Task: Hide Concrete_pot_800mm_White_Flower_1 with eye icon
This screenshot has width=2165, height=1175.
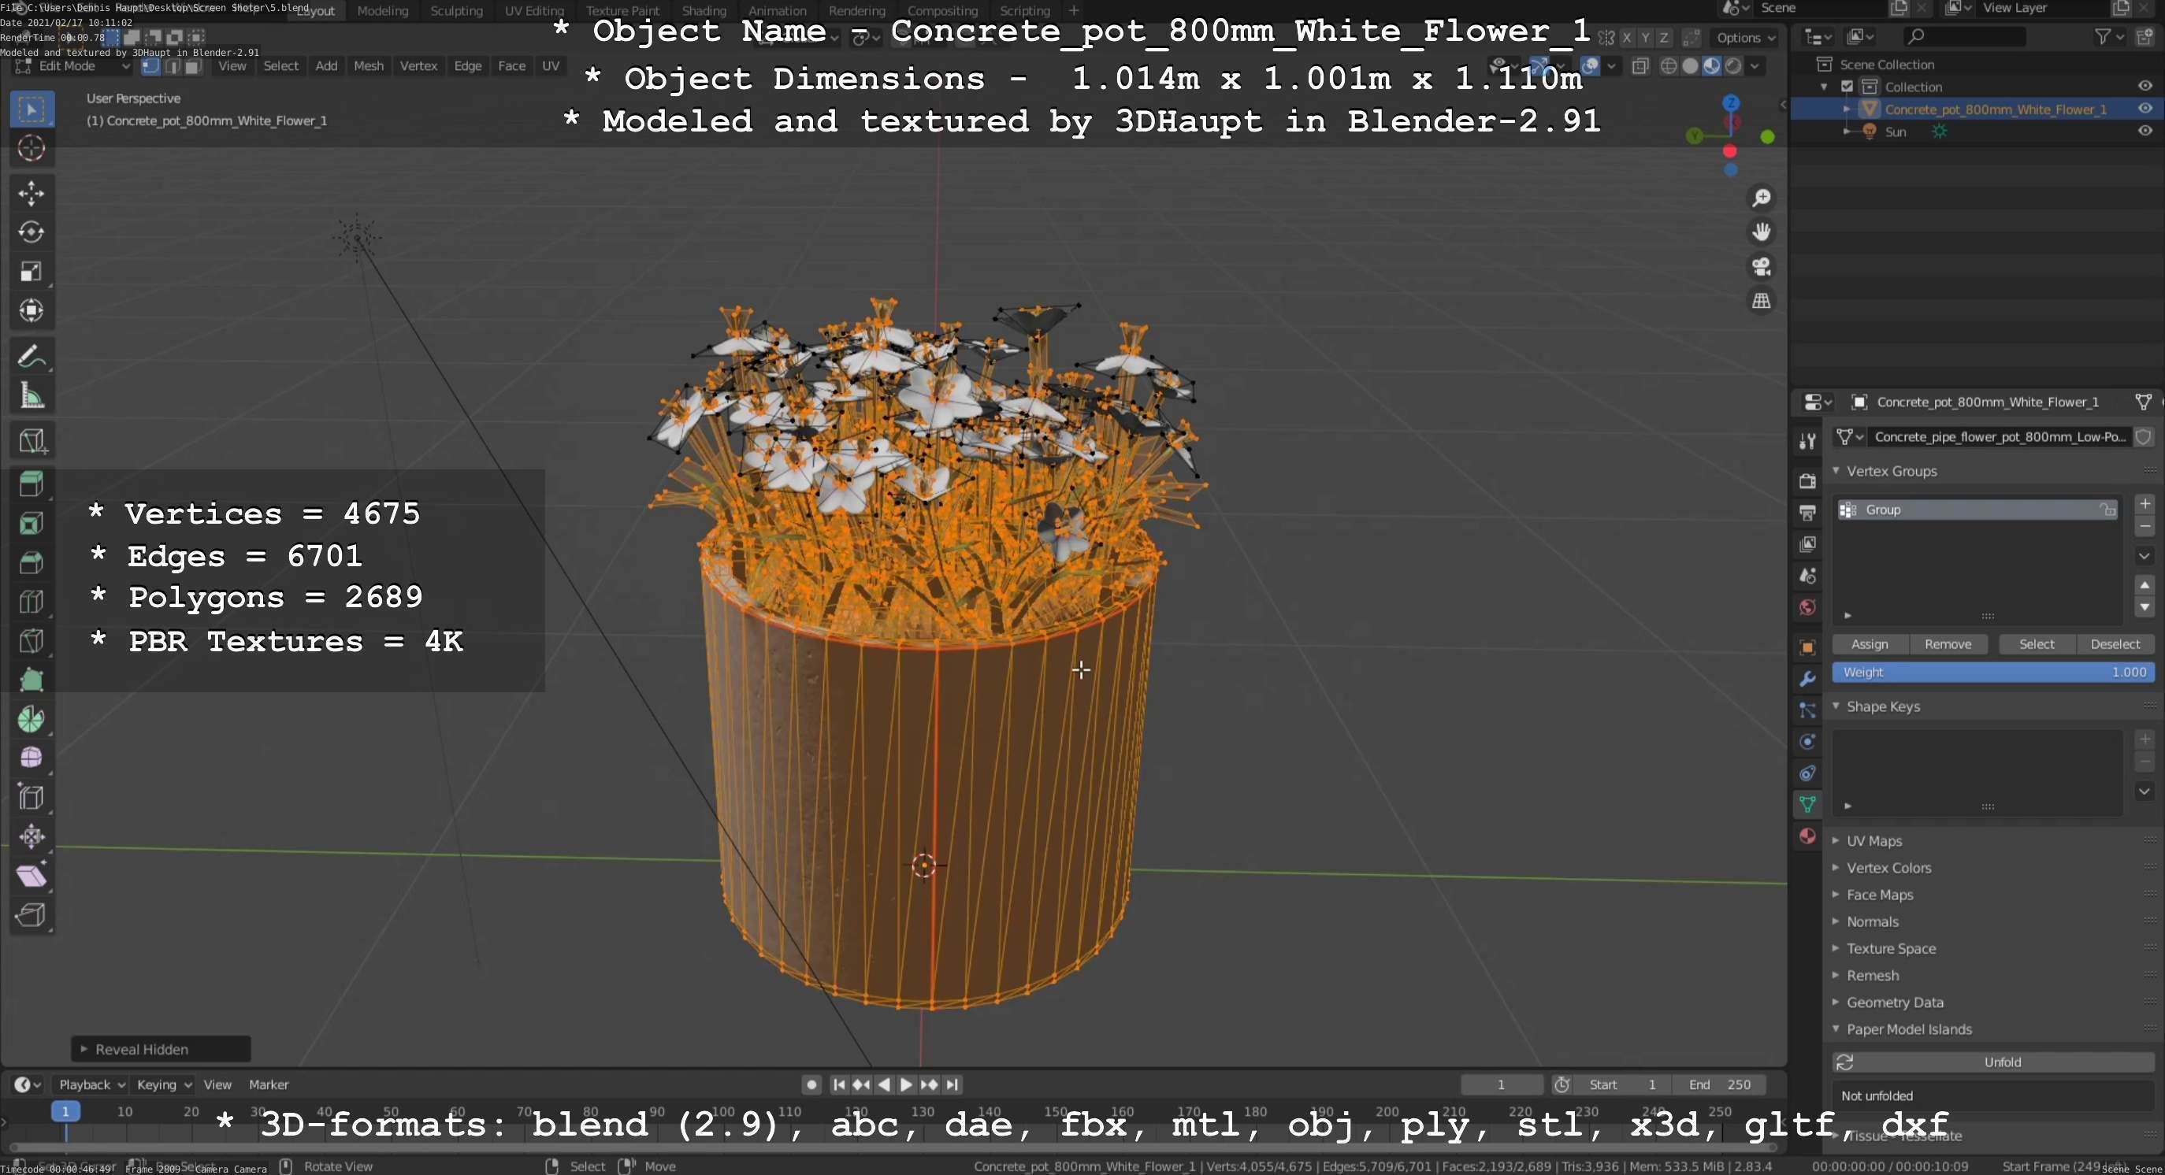Action: tap(2145, 109)
